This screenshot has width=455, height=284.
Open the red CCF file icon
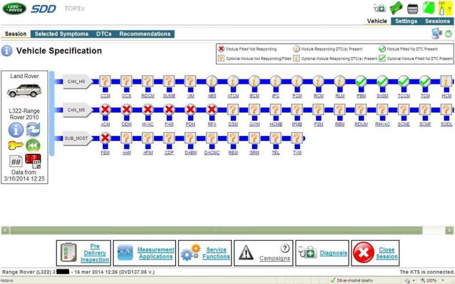pyautogui.click(x=33, y=160)
